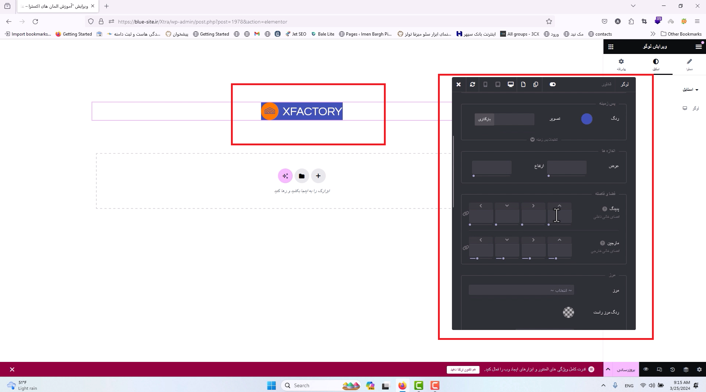Reload the page in Firefox
Image resolution: width=706 pixels, height=392 pixels.
point(35,22)
